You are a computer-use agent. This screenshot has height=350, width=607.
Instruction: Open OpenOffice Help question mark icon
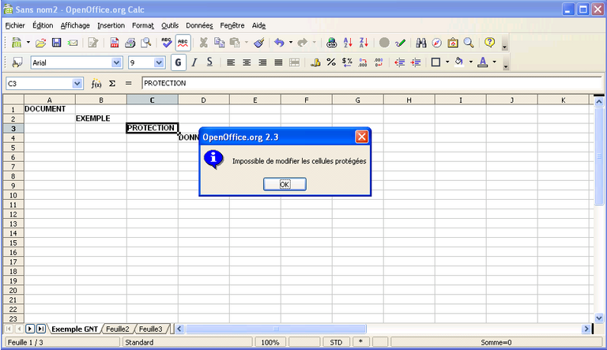tap(489, 43)
